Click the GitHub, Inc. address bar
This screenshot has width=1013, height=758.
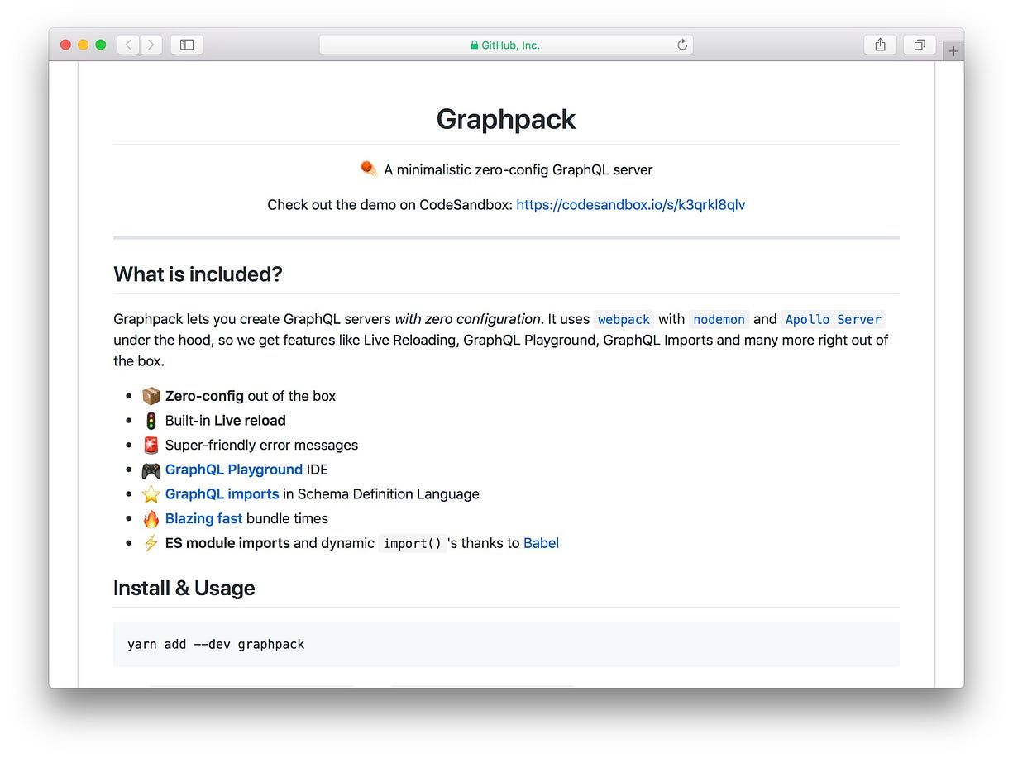[x=506, y=45]
